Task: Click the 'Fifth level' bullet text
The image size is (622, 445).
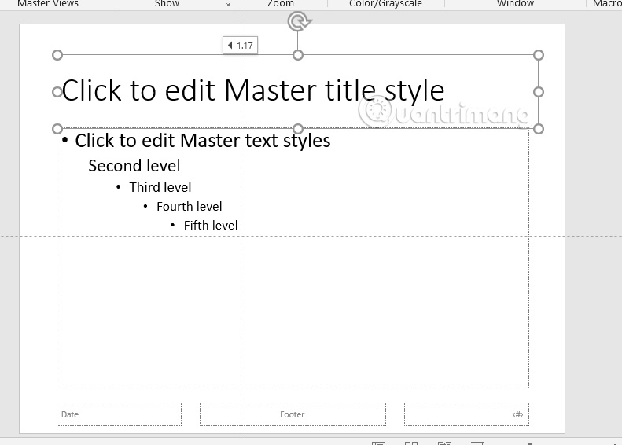Action: pos(211,226)
